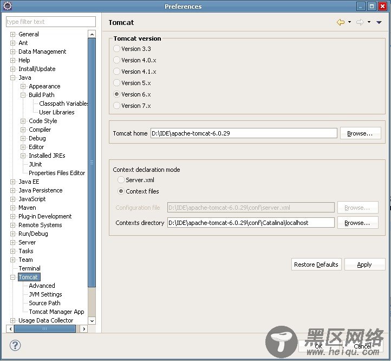This screenshot has height=361, width=391.
Task: Select JUnit preferences item
Action: tap(35, 164)
